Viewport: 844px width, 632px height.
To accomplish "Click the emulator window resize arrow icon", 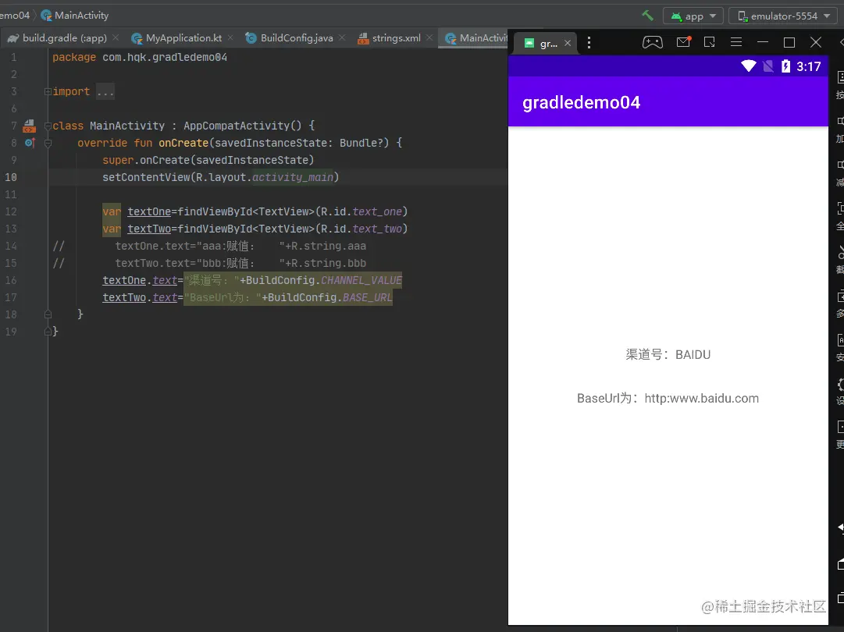I will (x=710, y=42).
